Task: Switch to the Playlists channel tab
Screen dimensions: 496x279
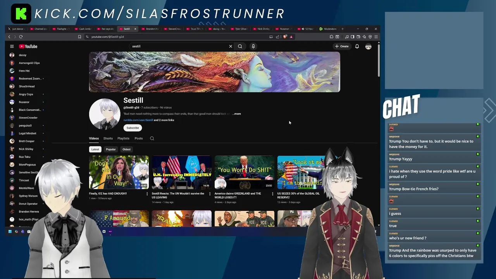Action: (123, 138)
